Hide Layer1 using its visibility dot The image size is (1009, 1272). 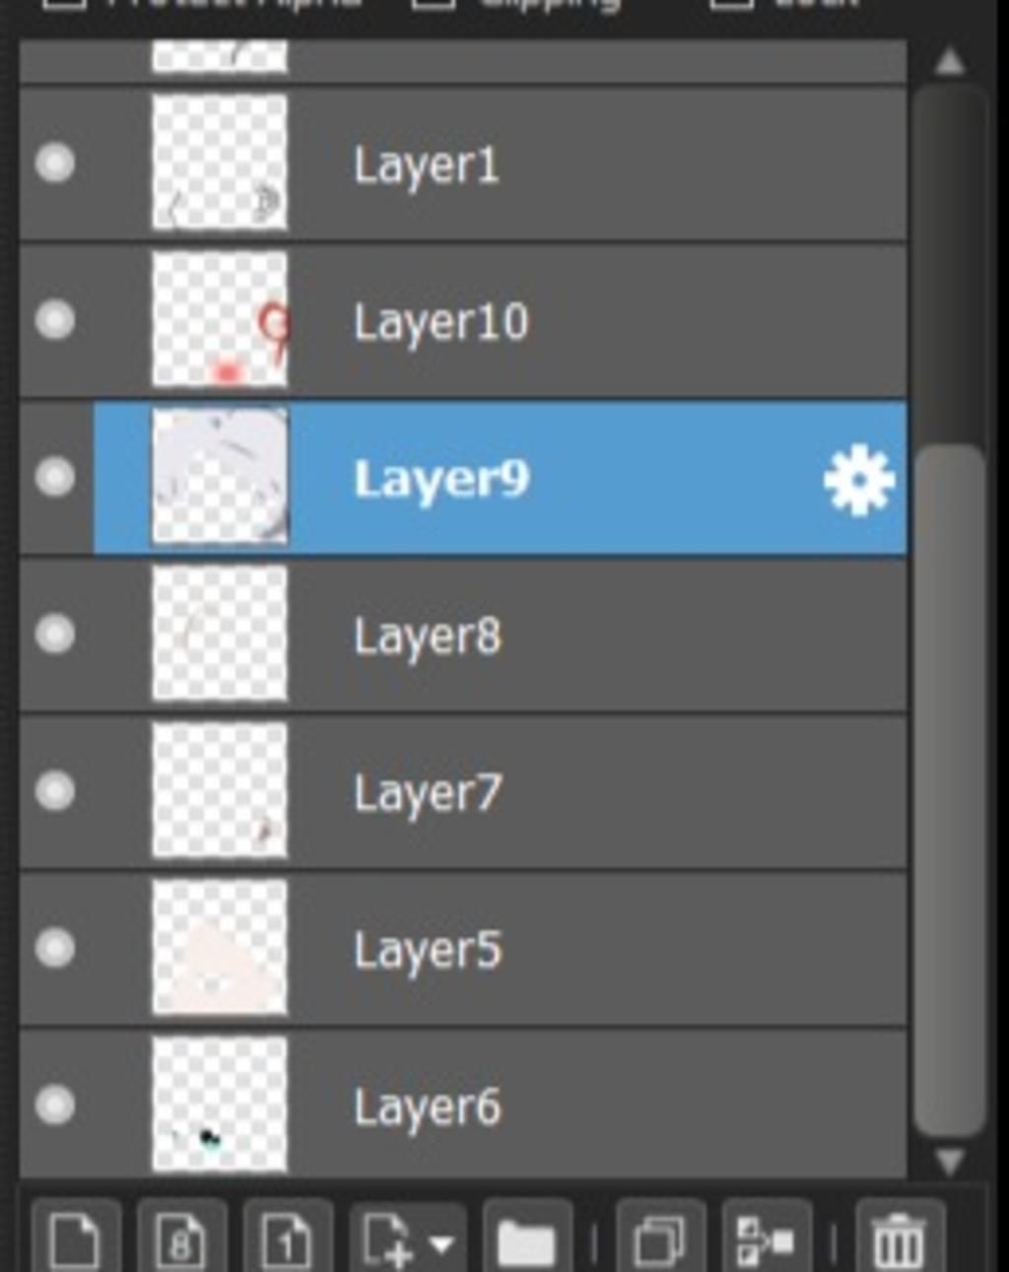(55, 163)
